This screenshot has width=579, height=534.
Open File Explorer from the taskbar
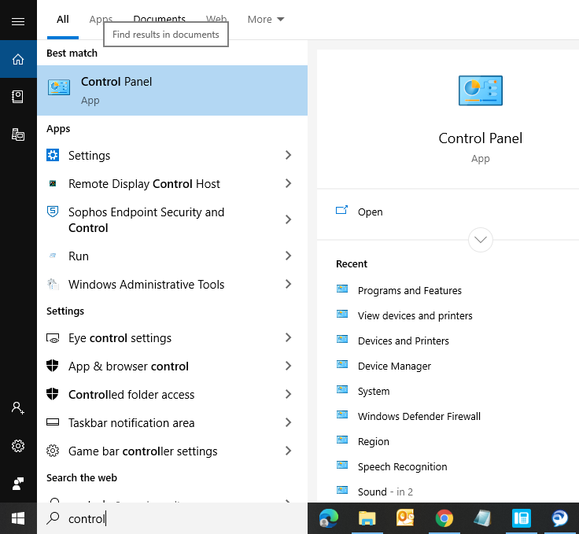367,518
